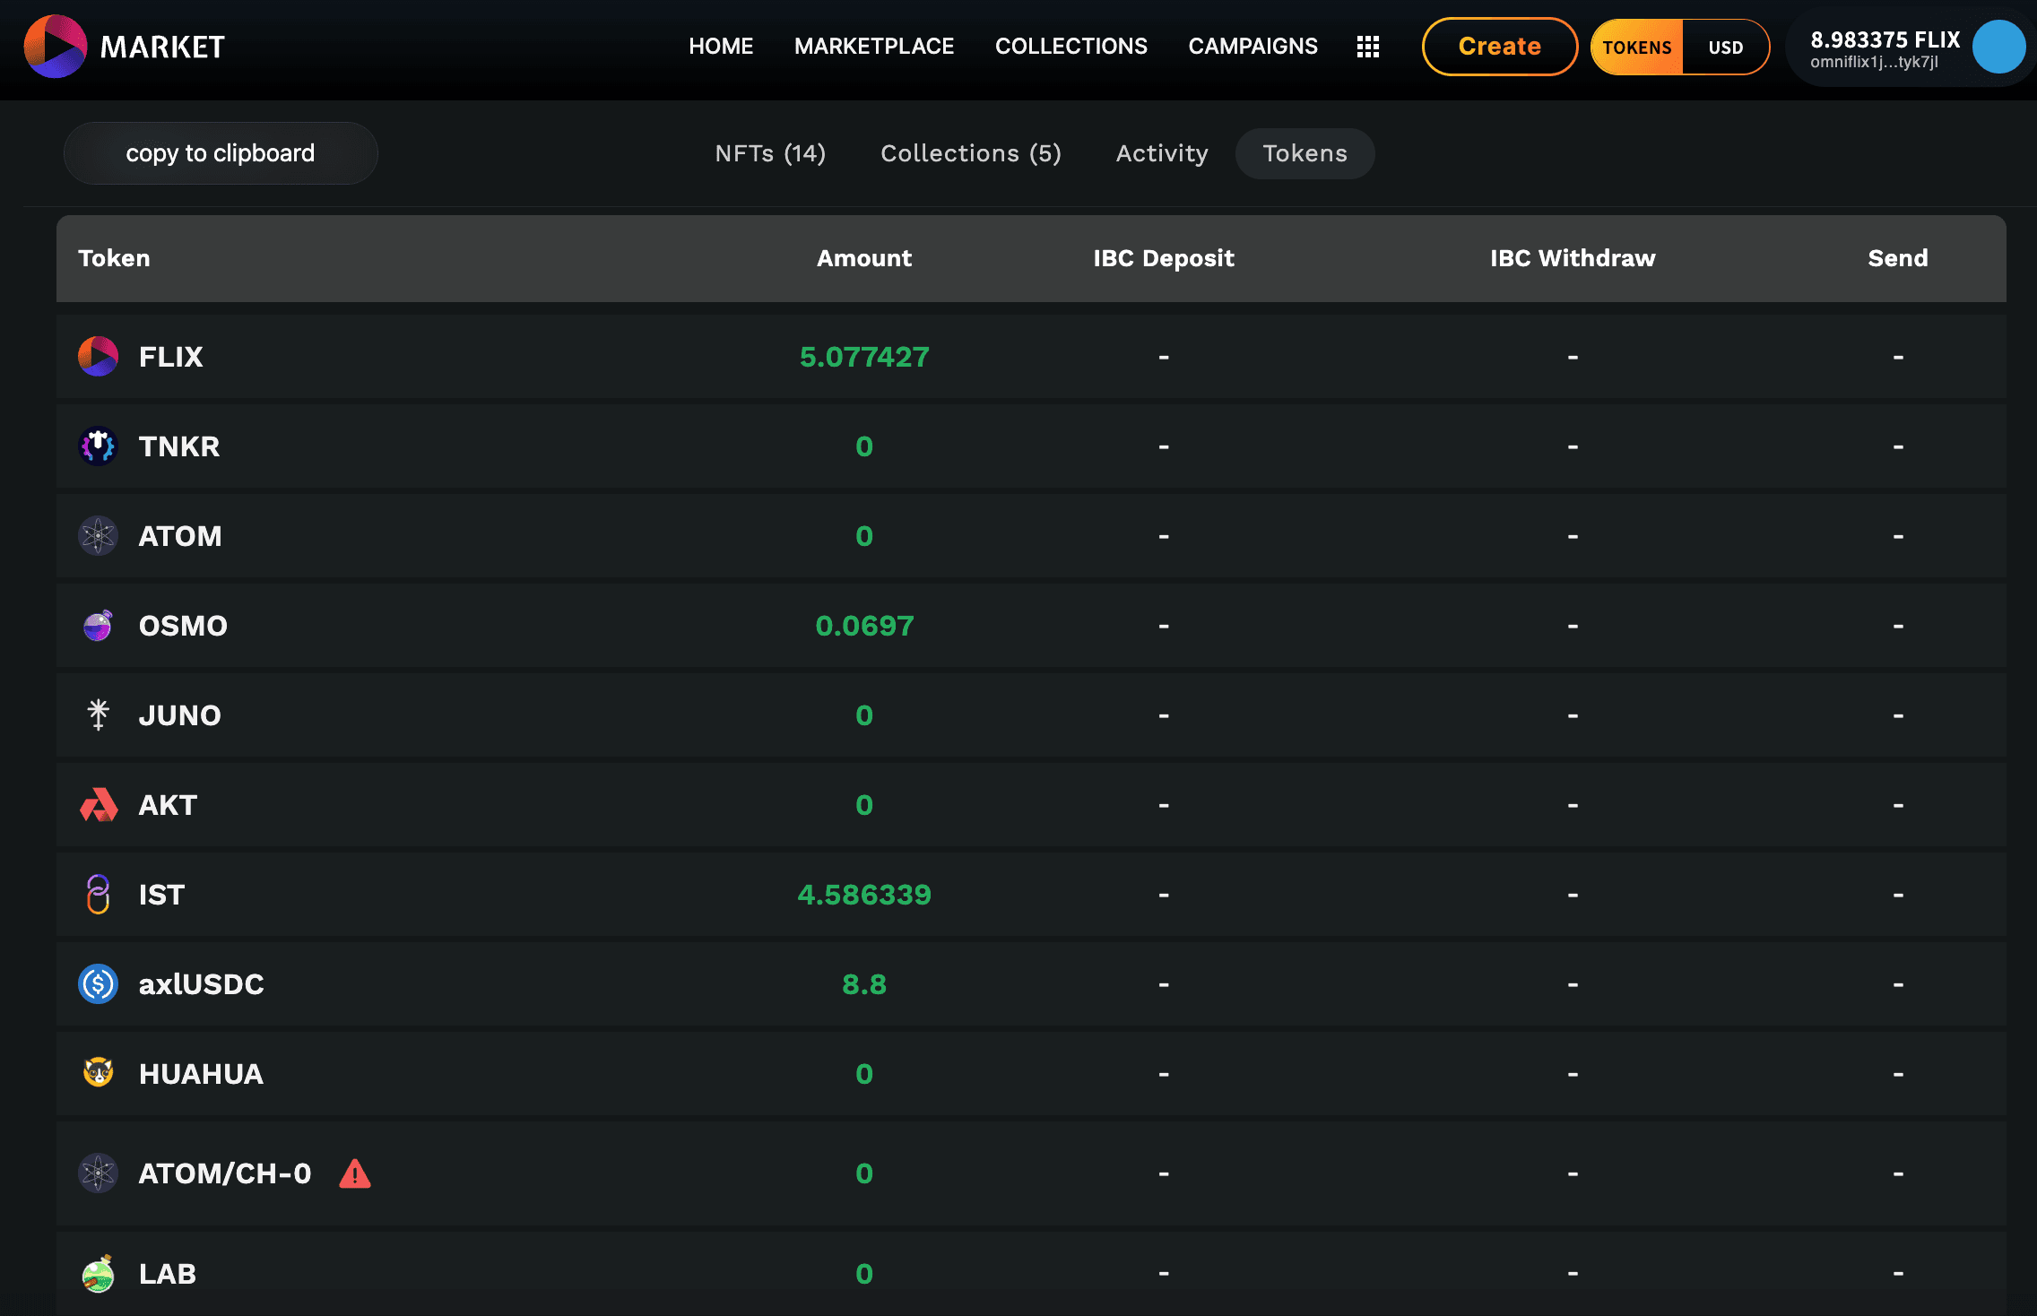Expand NFTs tab options
2037x1316 pixels.
point(770,152)
